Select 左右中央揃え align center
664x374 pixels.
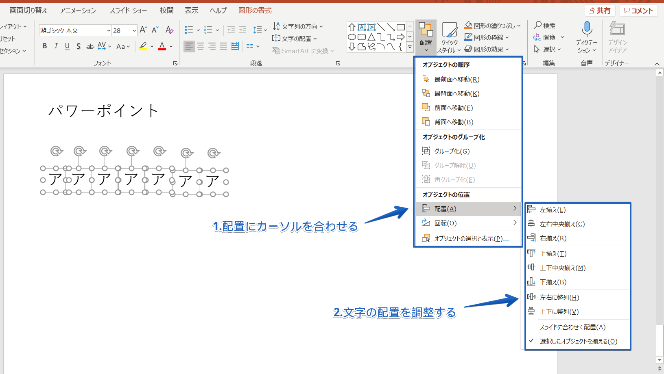tap(578, 224)
